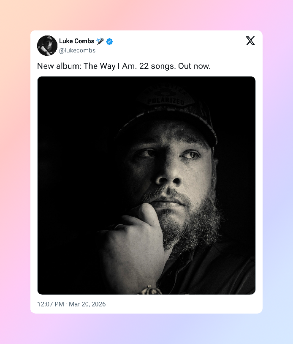Open the Luke Combs display name
Screen dimensions: 293x344
coord(77,41)
